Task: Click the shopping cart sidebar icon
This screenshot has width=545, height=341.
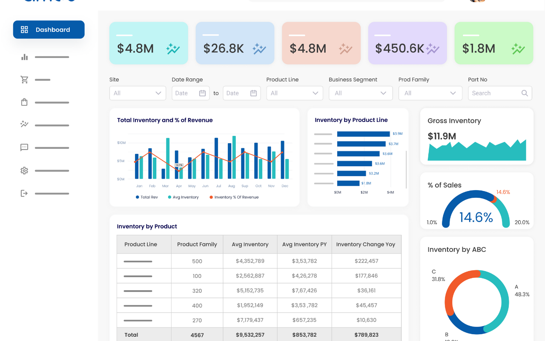Action: [x=24, y=80]
